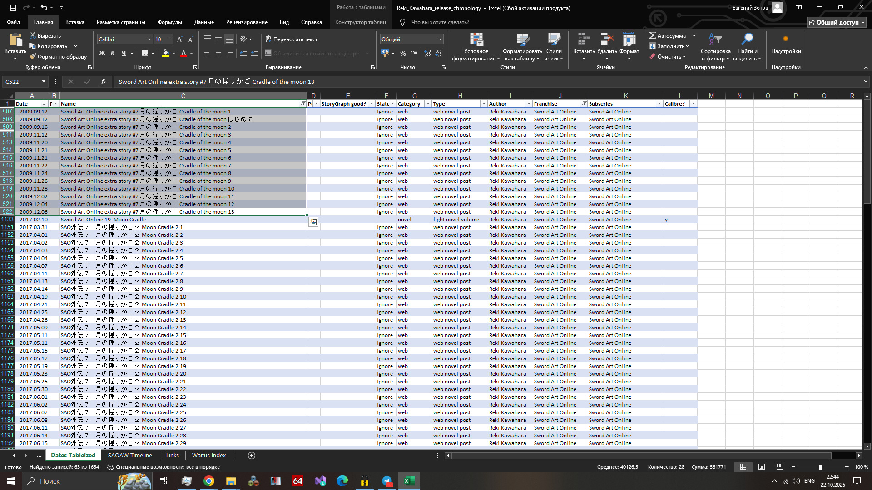Image resolution: width=872 pixels, height=490 pixels.
Task: Toggle Wrap Text option
Action: (291, 39)
